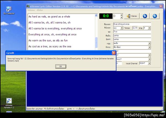Select lyric 'All I wanna be is everything, everything at once'
166x118 pixels.
click(55, 28)
